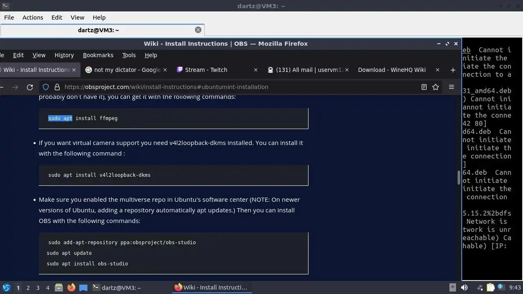Reload the OBS wiki page in Firefox

(x=30, y=87)
